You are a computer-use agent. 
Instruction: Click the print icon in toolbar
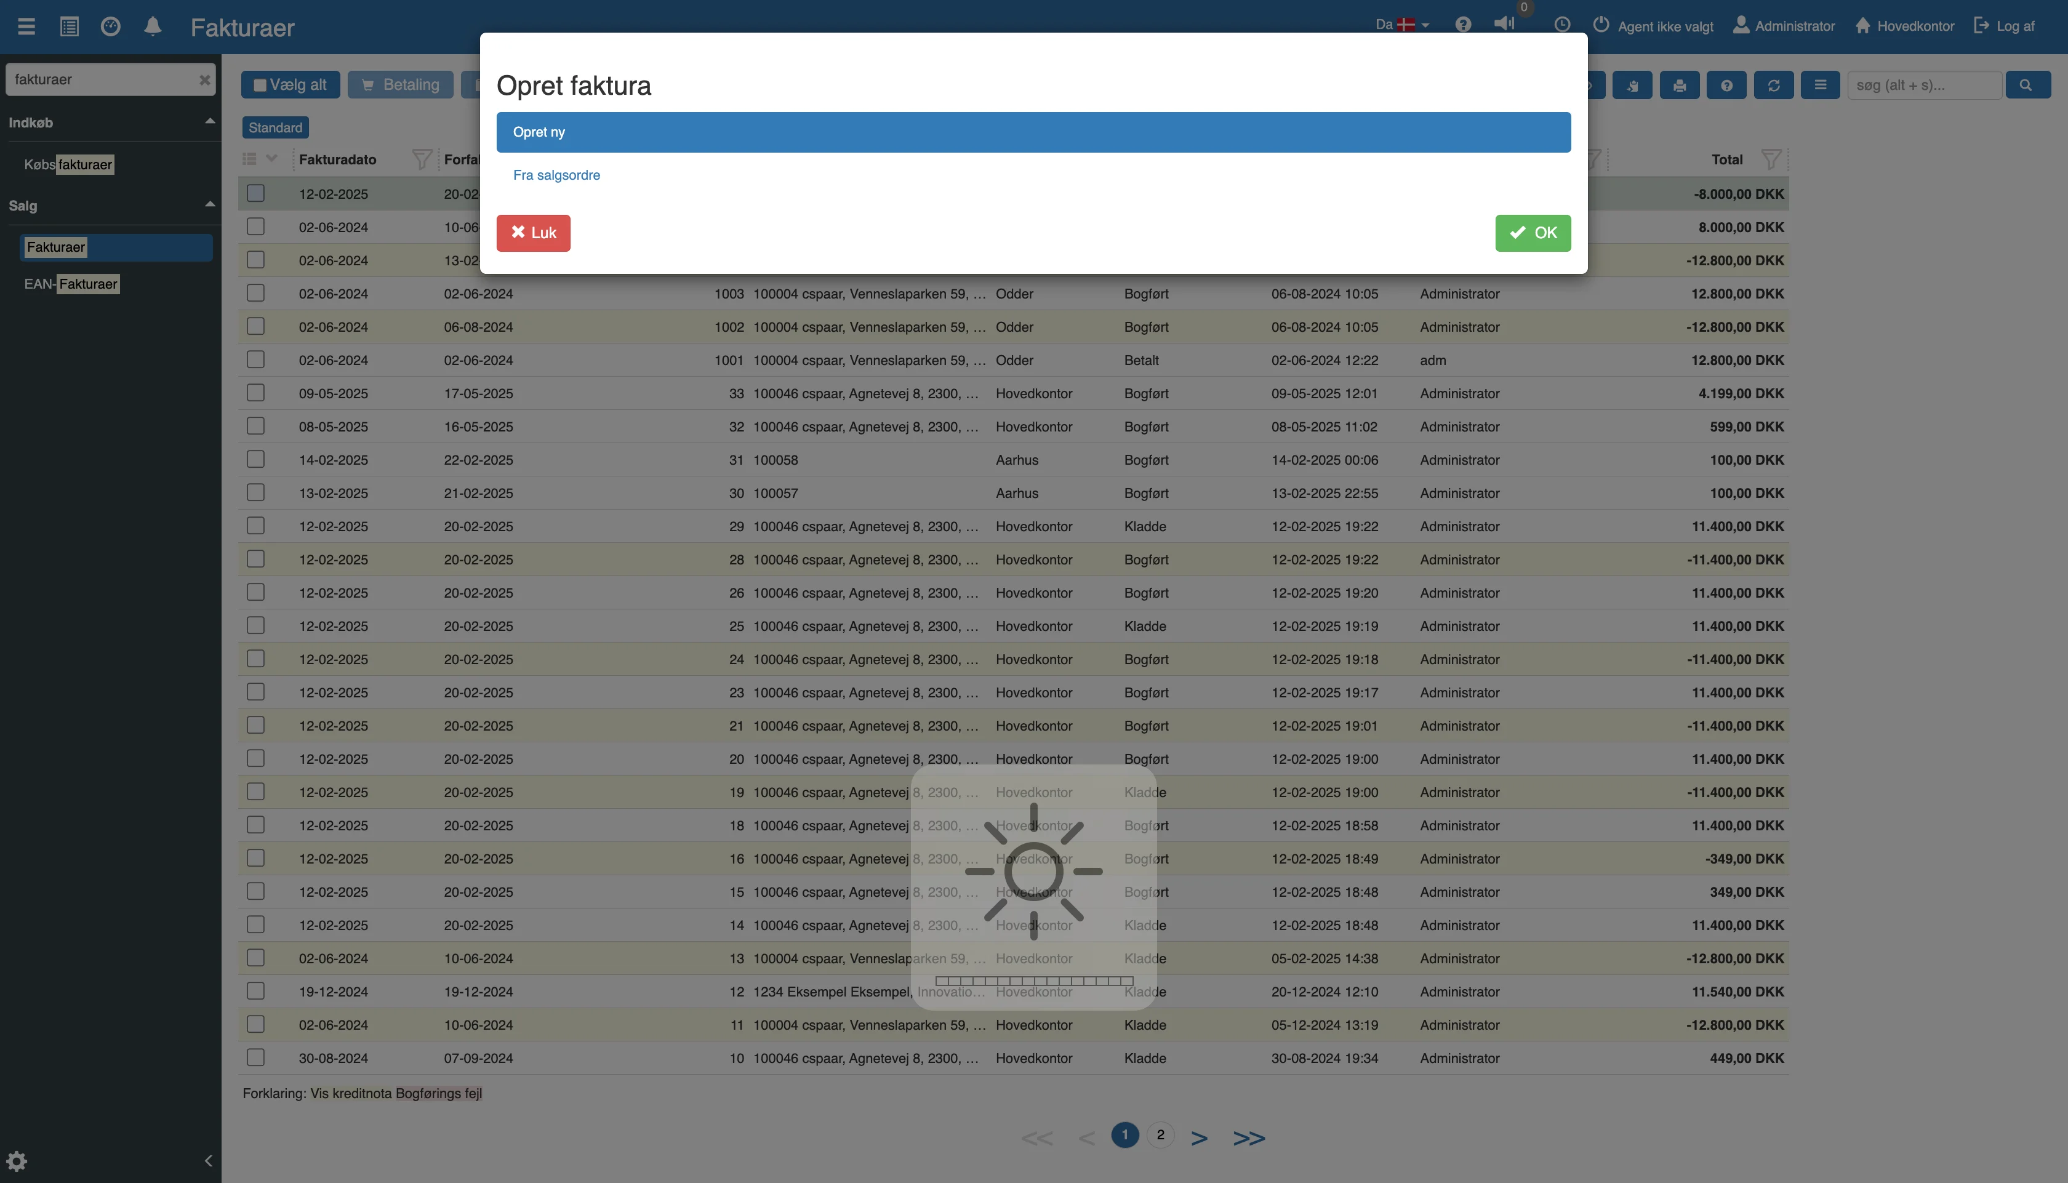(1679, 86)
